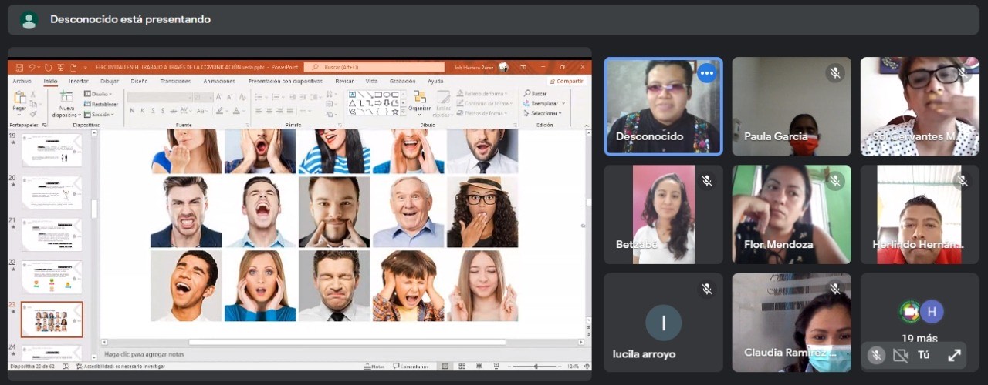This screenshot has height=385, width=988.
Task: Toggle your camera in the self-view tile
Action: tap(899, 355)
